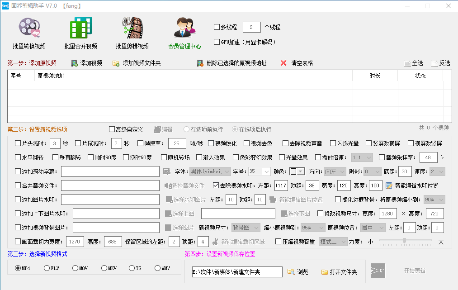Click 力度 compression strength slider

[x=405, y=241]
